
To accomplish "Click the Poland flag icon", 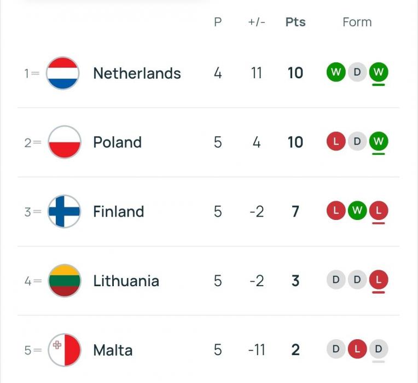I will [x=65, y=142].
